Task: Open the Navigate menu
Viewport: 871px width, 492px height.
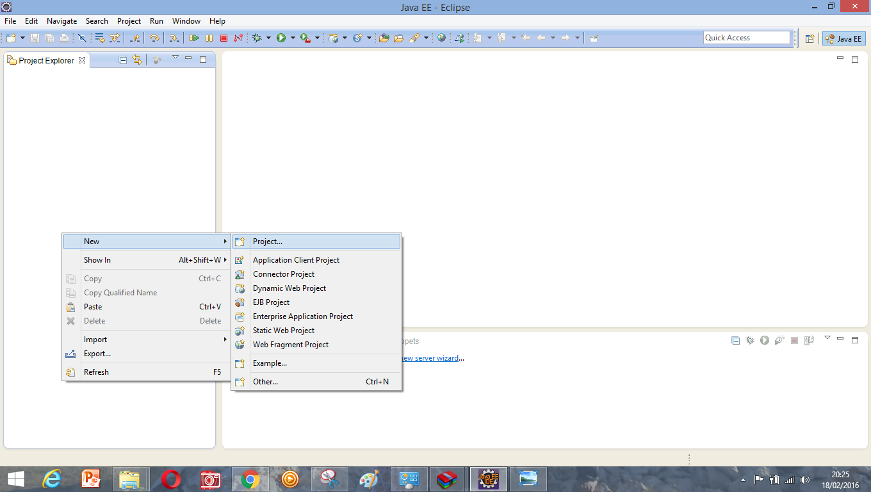Action: [61, 20]
